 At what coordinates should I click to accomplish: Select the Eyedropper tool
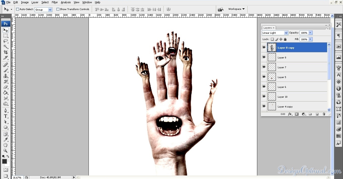point(6,140)
